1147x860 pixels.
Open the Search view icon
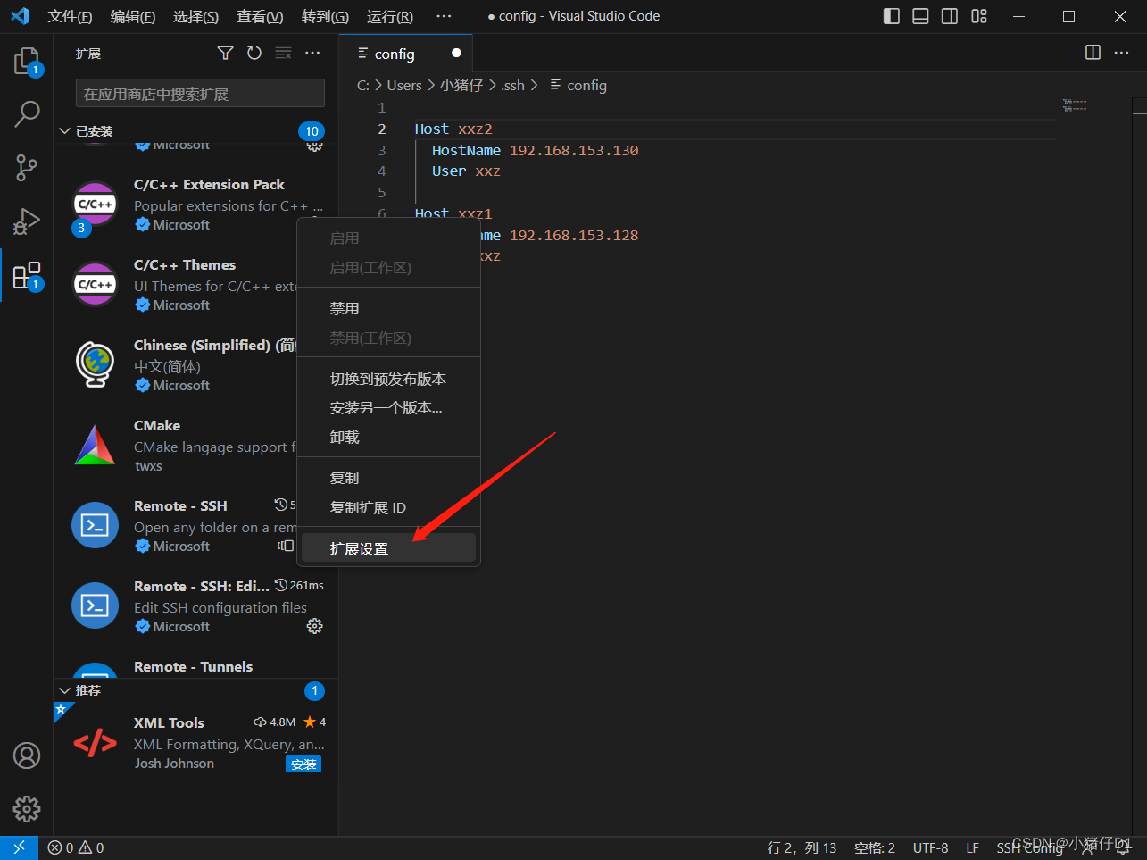(27, 113)
